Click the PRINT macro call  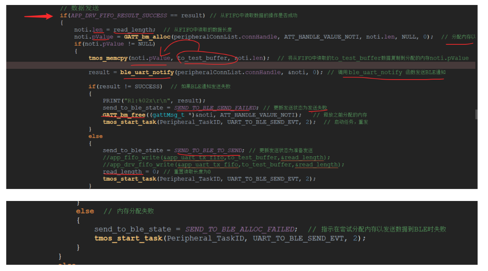pyautogui.click(x=154, y=101)
